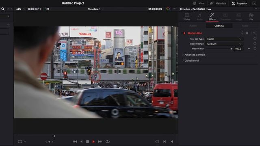Toggle the color bypass icon in viewer header
Screen dimensions: 260x146
(168, 9)
